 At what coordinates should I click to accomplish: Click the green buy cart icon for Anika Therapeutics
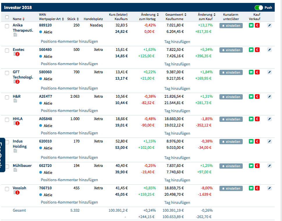pos(251,25)
